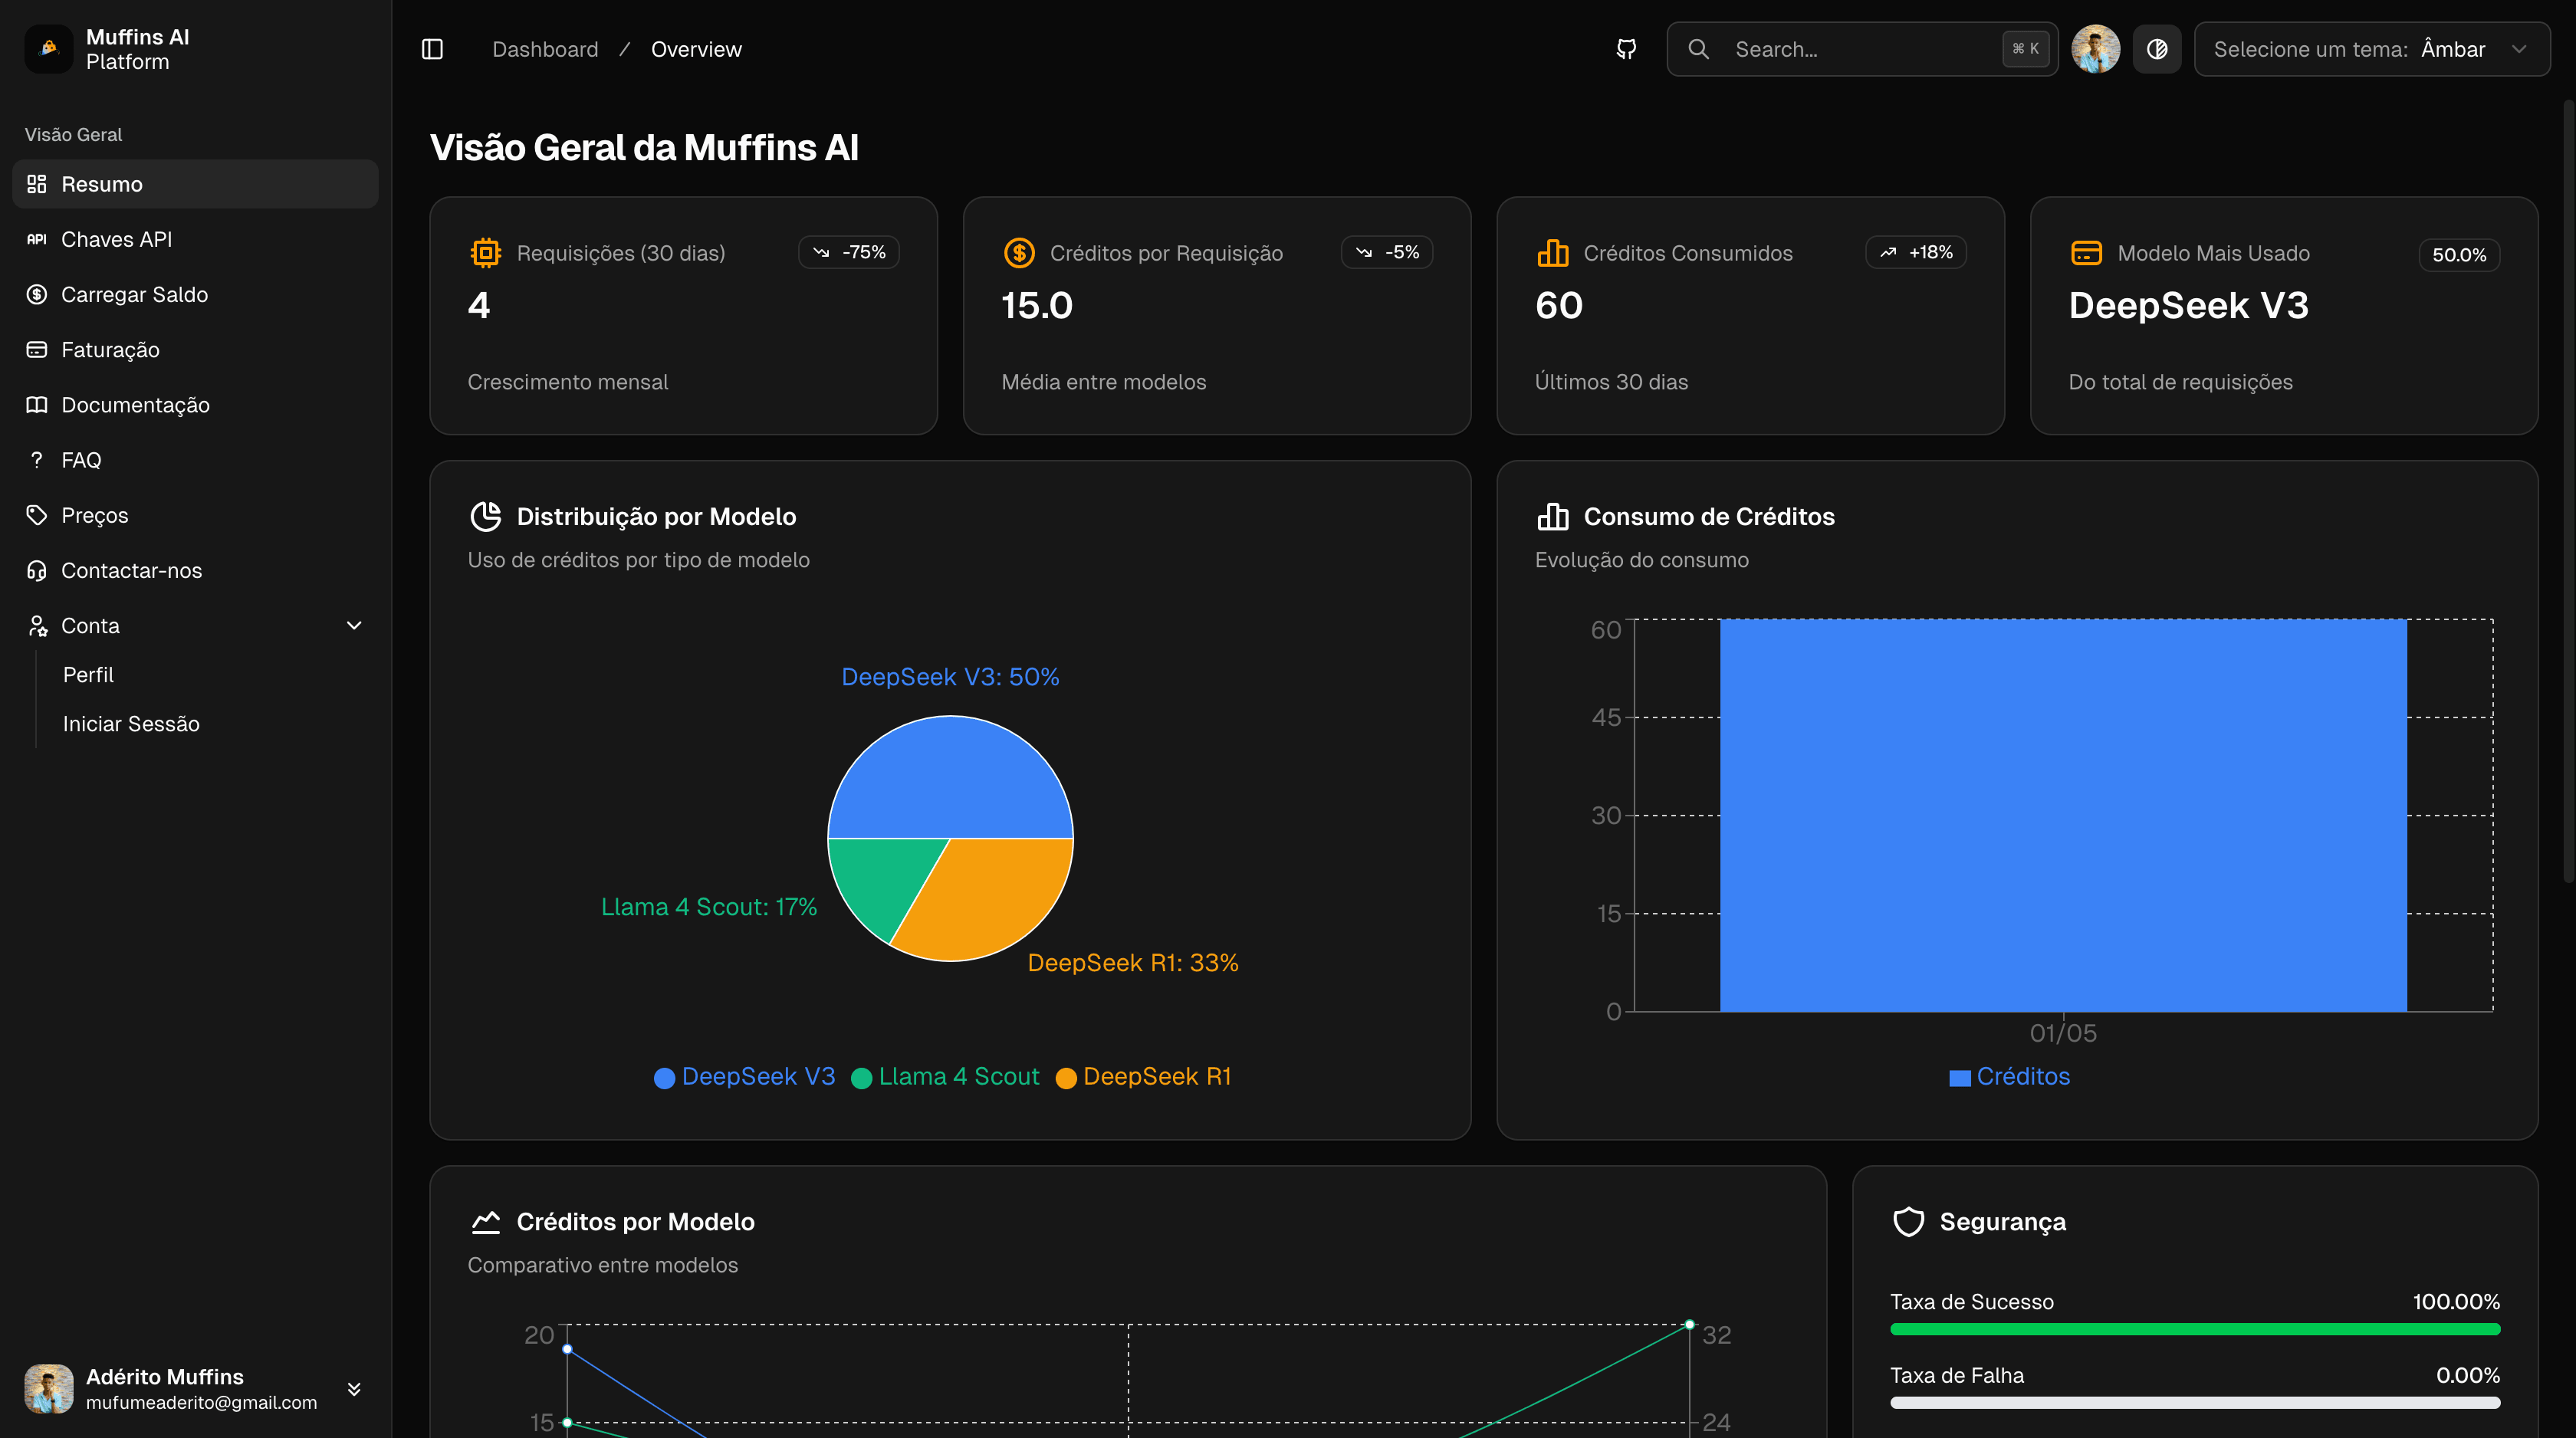Open the user avatar in the header

[2095, 49]
